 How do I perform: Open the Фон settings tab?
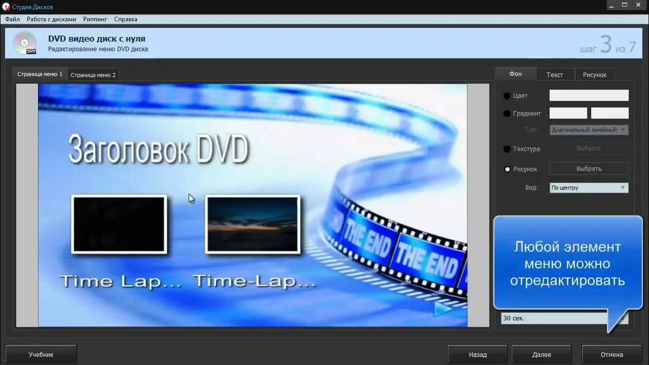(x=515, y=74)
